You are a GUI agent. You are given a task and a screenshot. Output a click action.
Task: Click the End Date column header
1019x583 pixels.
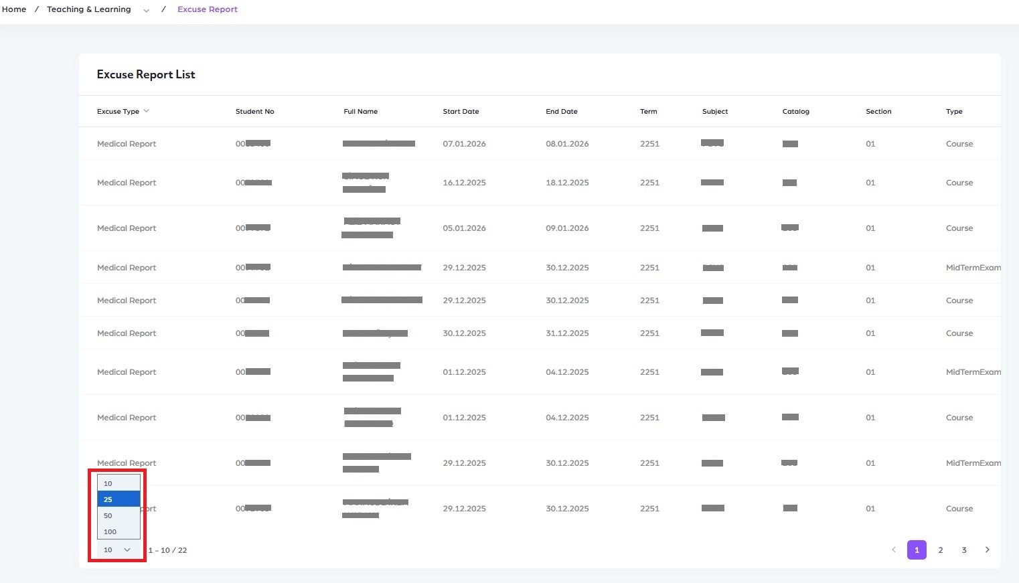click(x=561, y=111)
